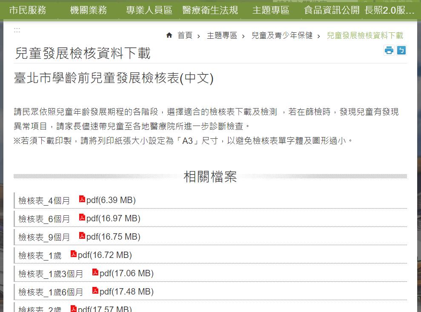Select the 檢核表_4個月 file name

(44, 200)
